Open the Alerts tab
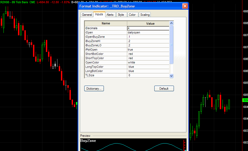The width and height of the screenshot is (248, 151). click(110, 15)
